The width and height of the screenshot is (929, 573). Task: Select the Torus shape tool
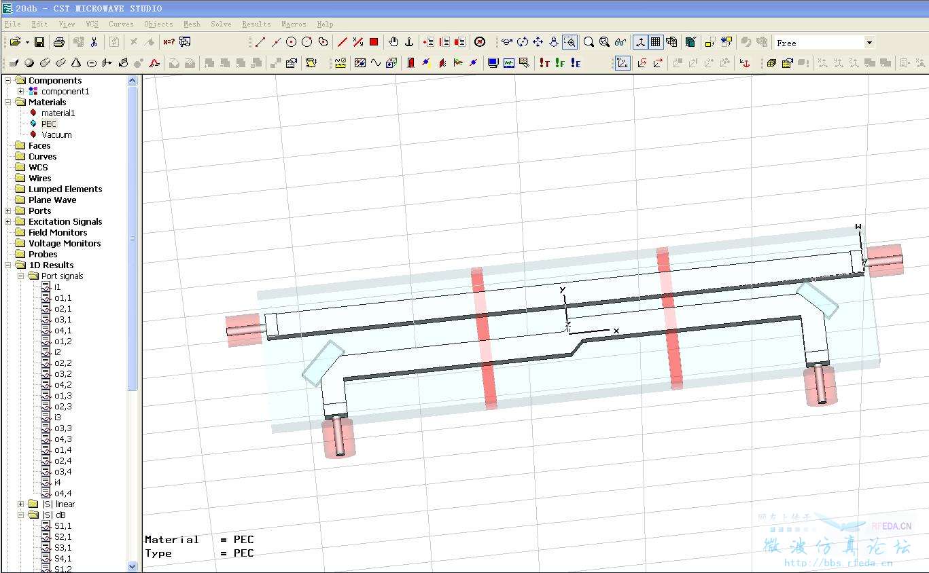92,63
